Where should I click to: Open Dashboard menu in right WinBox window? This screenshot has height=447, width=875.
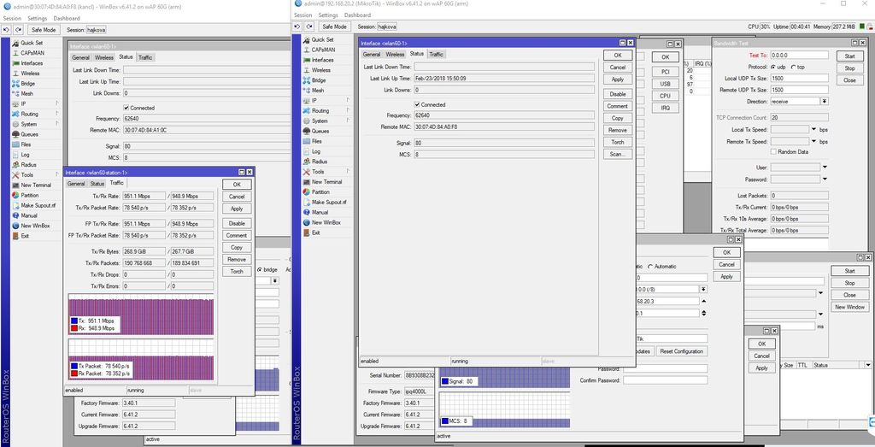(357, 15)
